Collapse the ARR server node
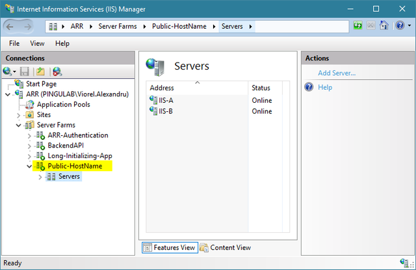 coord(8,94)
